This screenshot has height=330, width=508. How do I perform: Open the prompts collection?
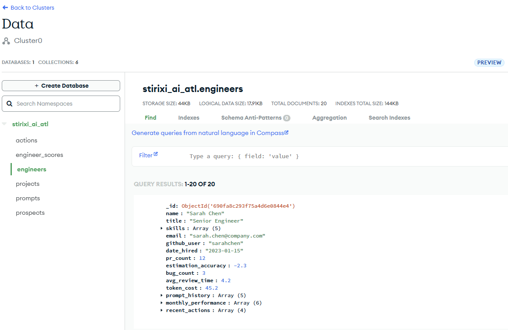(x=28, y=199)
